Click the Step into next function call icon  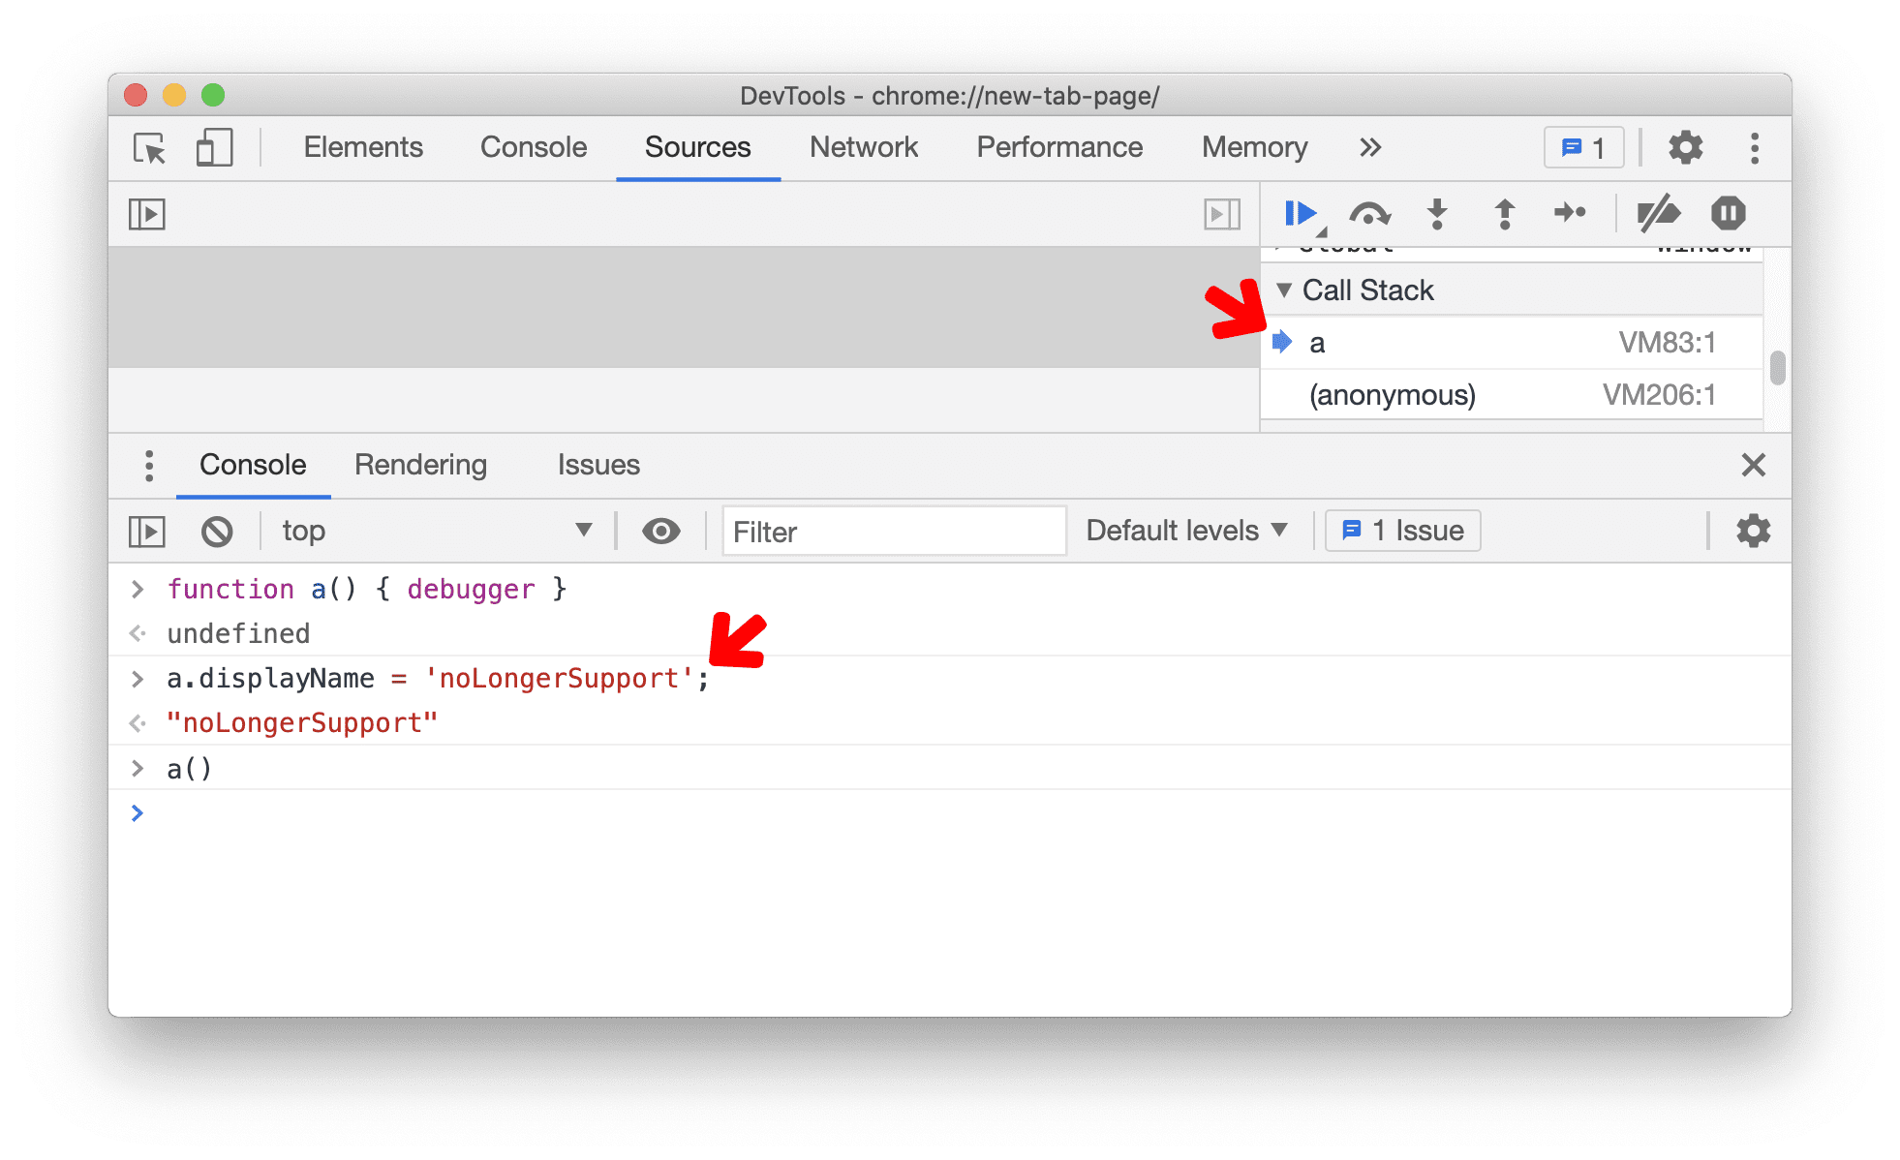click(x=1437, y=216)
